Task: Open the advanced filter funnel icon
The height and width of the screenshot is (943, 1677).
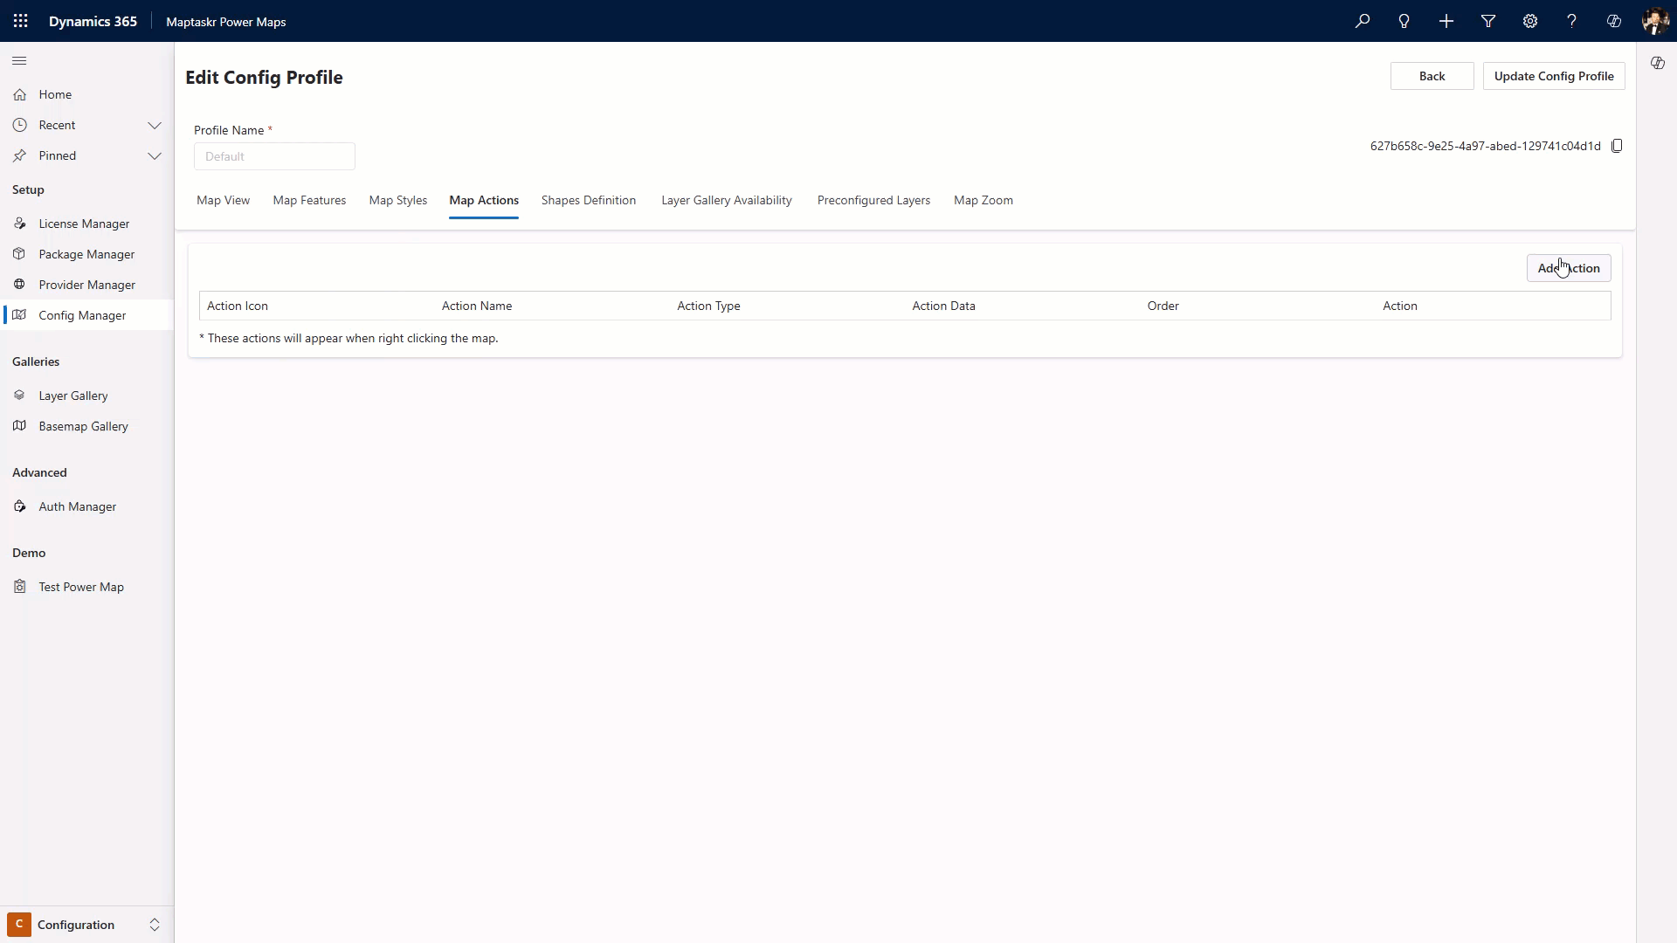Action: click(x=1488, y=21)
